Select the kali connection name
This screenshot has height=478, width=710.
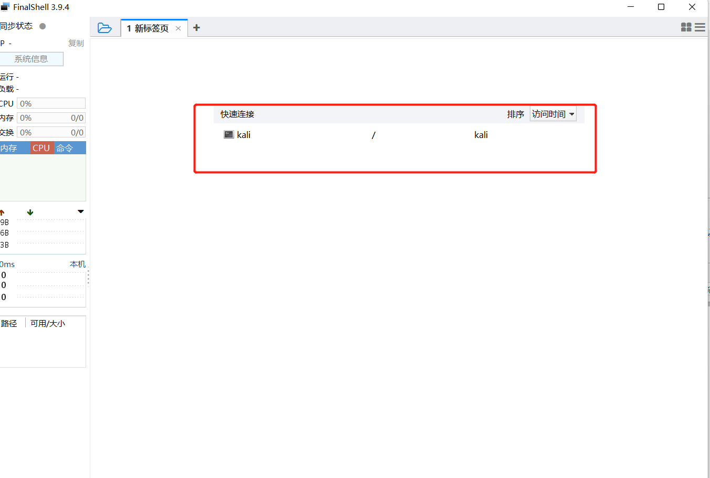point(244,135)
